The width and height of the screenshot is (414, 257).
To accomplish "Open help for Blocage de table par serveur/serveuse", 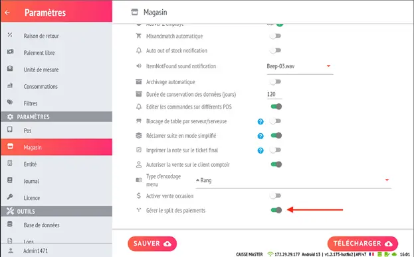I will [260, 121].
